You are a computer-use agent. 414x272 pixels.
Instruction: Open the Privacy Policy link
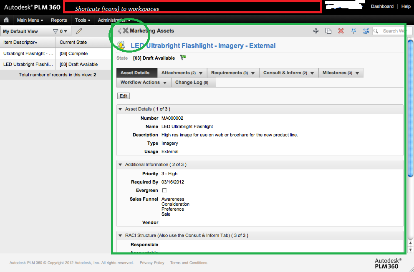point(152,263)
